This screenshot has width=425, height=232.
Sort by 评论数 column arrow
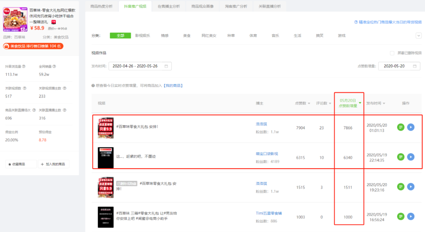(330, 103)
